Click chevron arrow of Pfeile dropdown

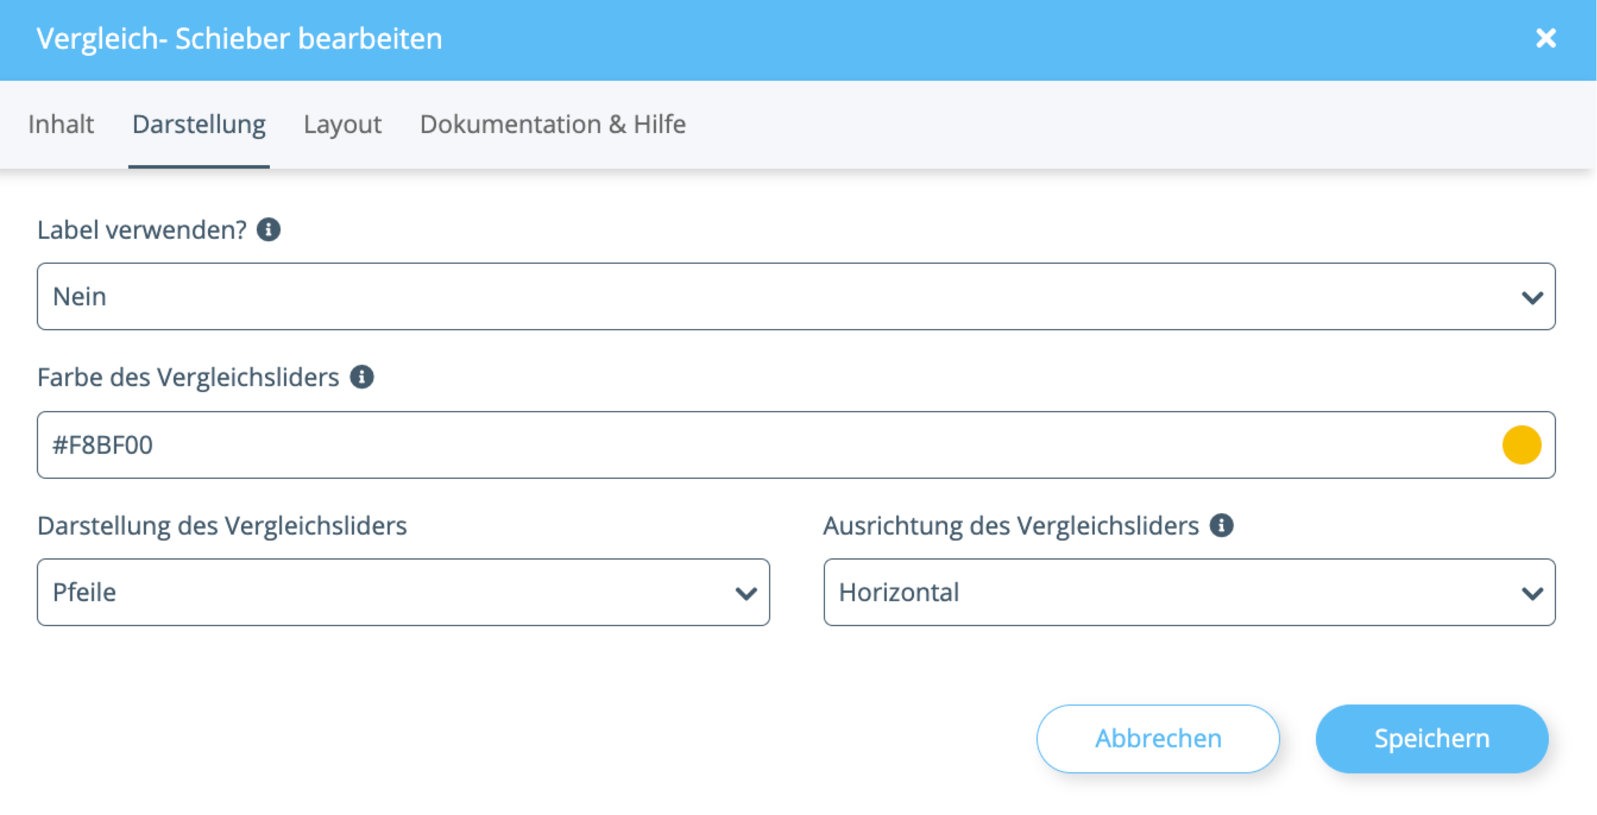746,594
